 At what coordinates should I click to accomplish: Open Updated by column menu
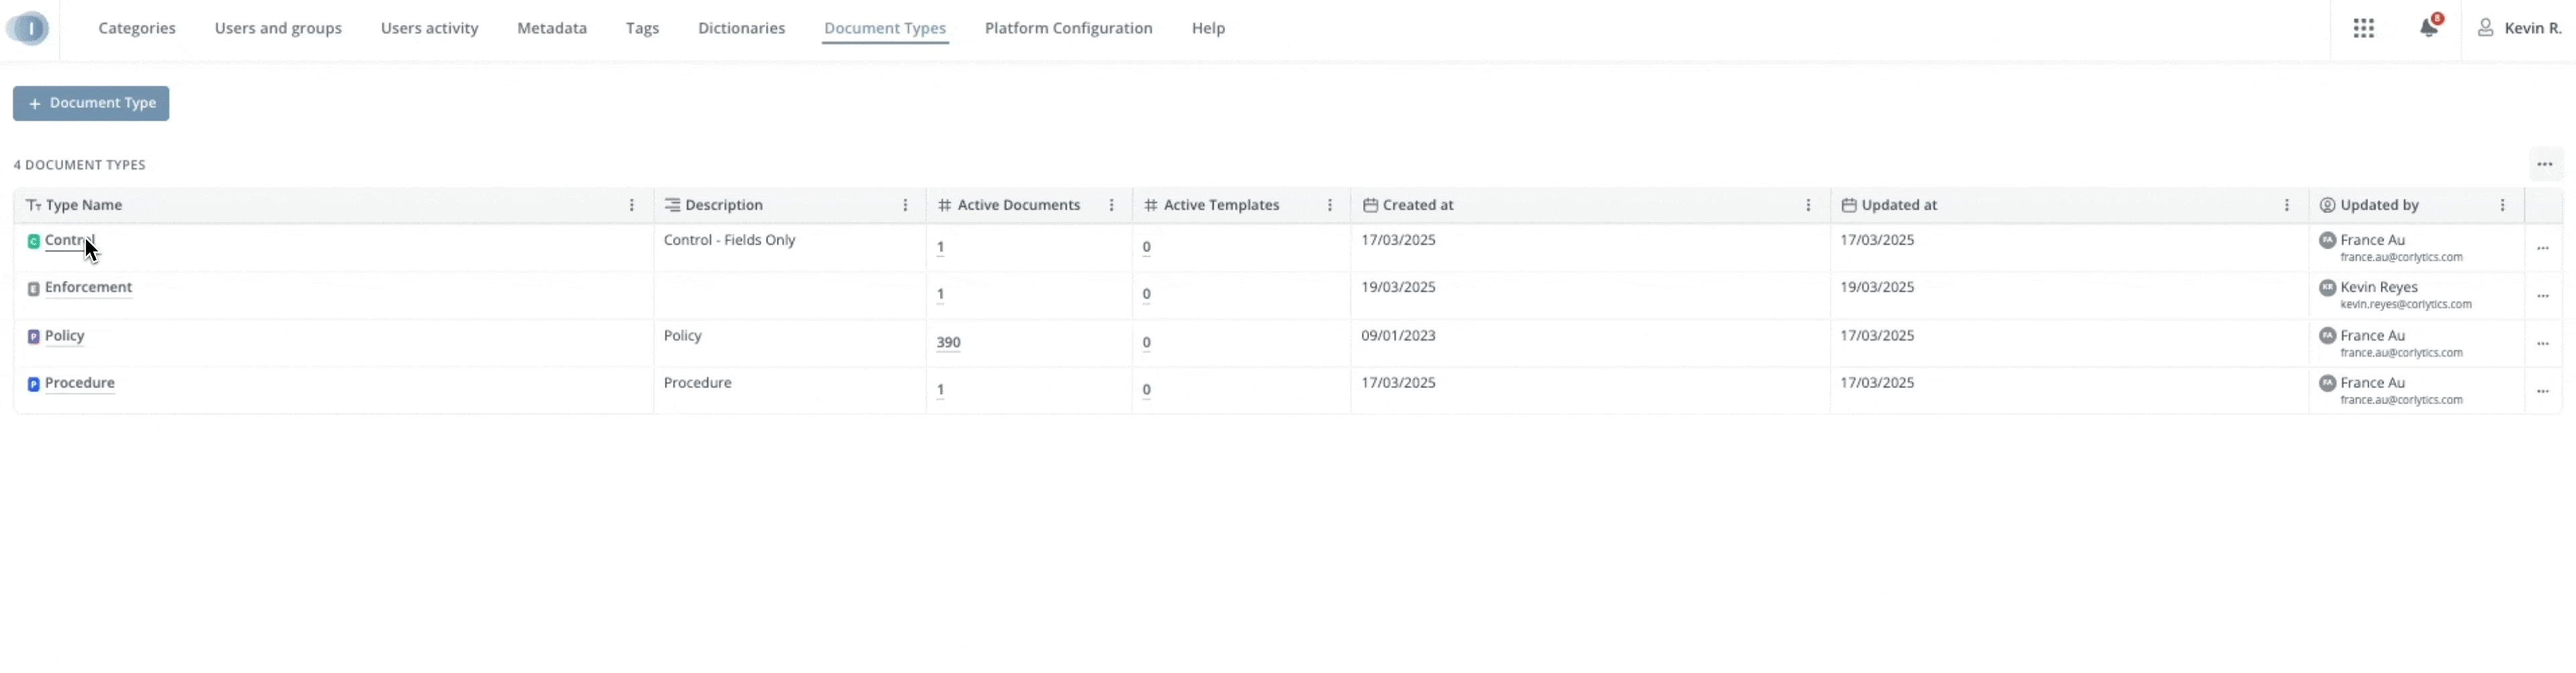point(2503,204)
